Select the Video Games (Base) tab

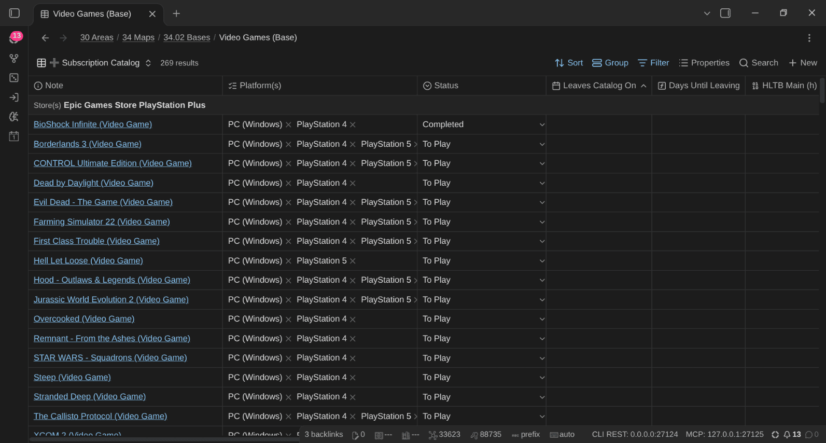[99, 14]
